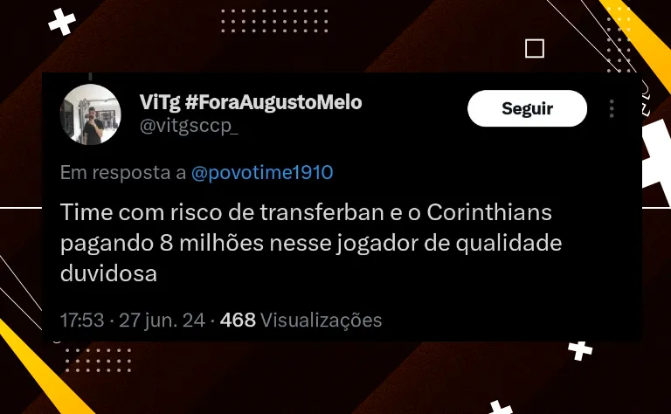Image resolution: width=671 pixels, height=414 pixels.
Task: Click the #ForaAugustoMelo hashtag in the name
Action: tap(273, 102)
